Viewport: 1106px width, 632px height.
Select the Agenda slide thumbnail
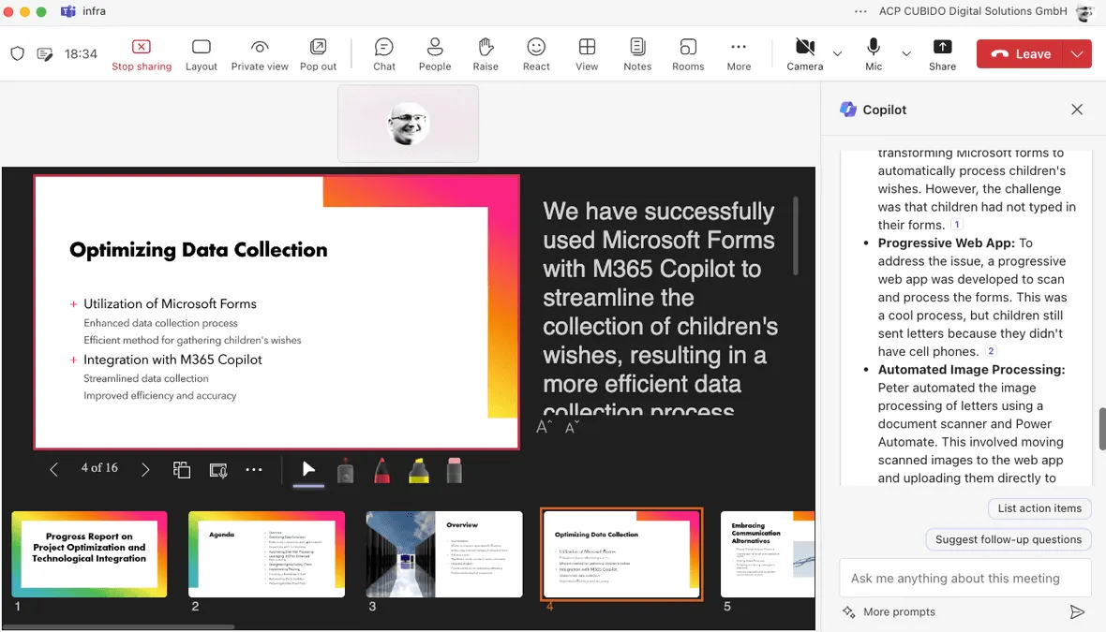tap(266, 554)
